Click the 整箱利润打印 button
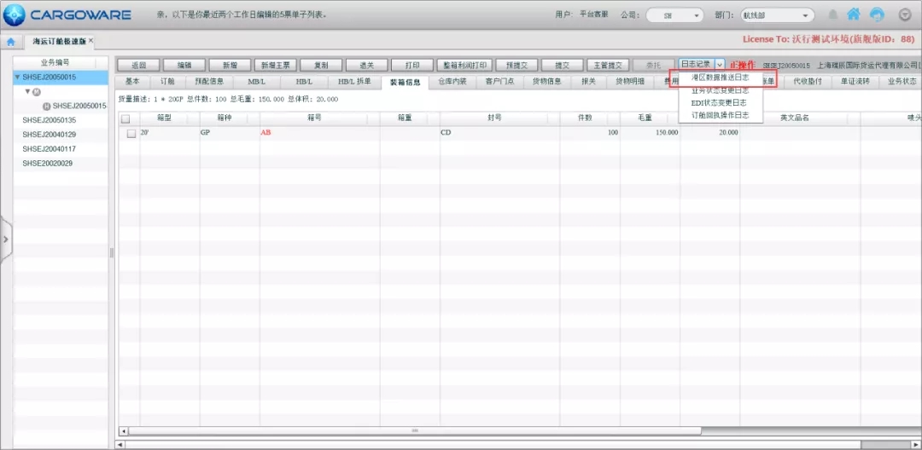Image resolution: width=922 pixels, height=450 pixels. tap(464, 65)
